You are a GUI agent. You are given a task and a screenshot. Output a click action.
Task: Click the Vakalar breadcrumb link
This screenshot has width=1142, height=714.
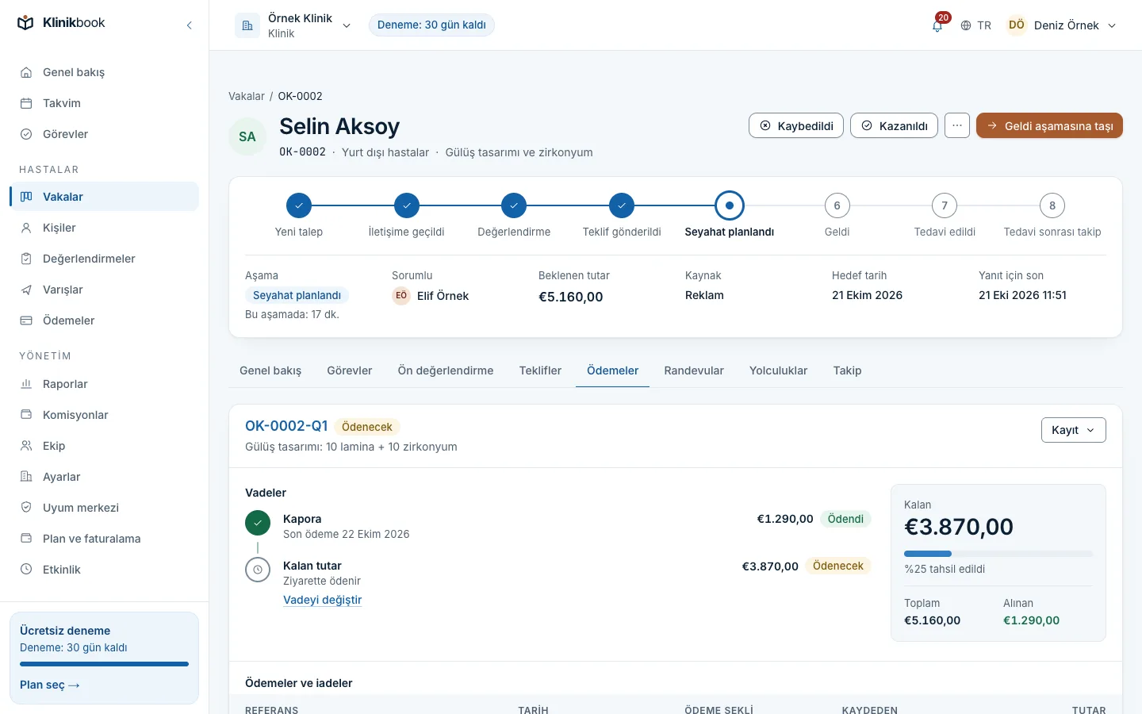pyautogui.click(x=247, y=96)
